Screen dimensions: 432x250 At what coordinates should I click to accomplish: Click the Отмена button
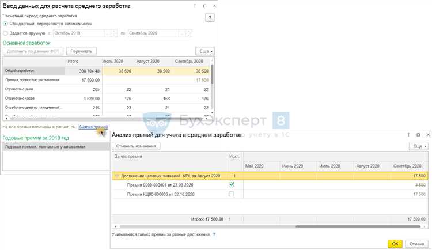coord(416,244)
